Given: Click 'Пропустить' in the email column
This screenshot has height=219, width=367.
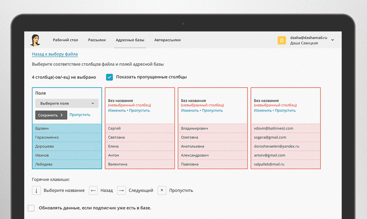Looking at the screenshot, I should [285, 111].
